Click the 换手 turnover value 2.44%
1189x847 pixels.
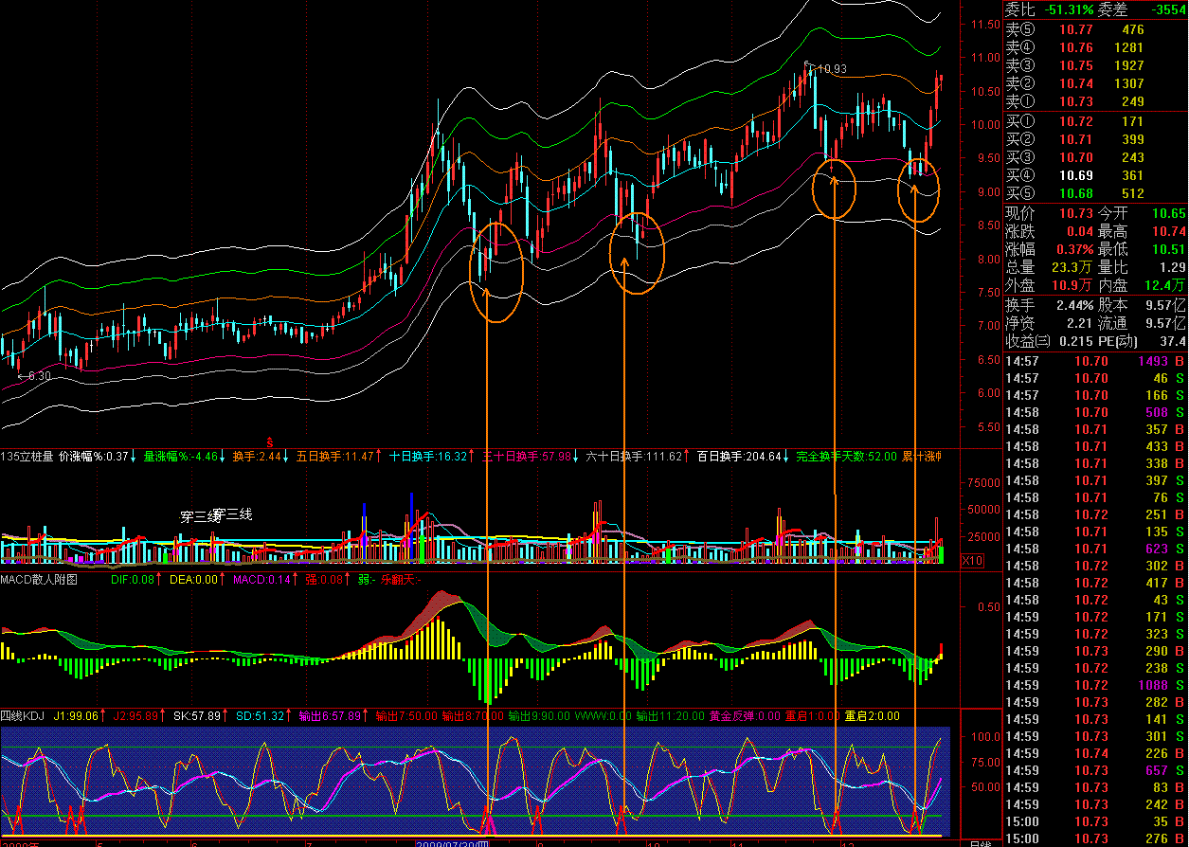[x=1072, y=305]
